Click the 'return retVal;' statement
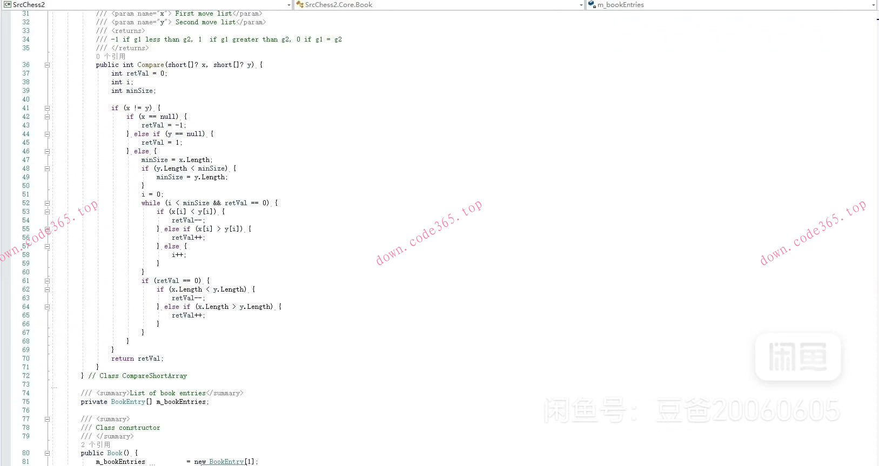The width and height of the screenshot is (879, 466). point(137,359)
